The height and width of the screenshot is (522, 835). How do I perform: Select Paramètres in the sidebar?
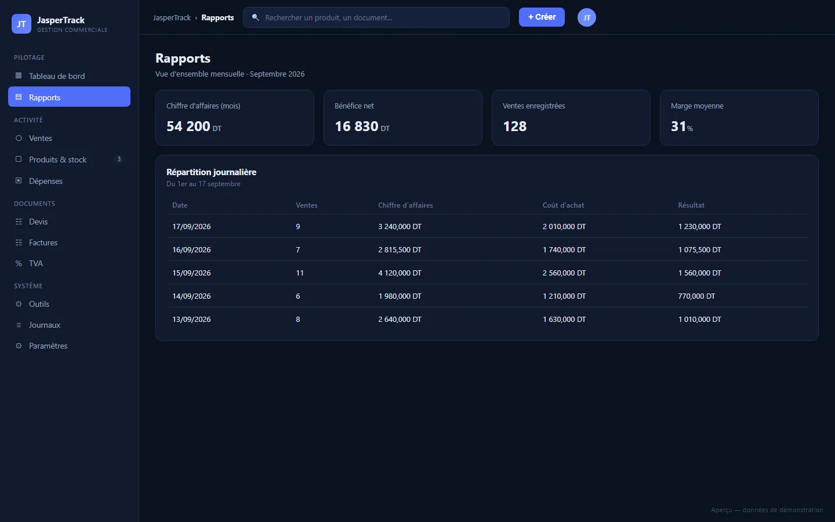(x=69, y=346)
